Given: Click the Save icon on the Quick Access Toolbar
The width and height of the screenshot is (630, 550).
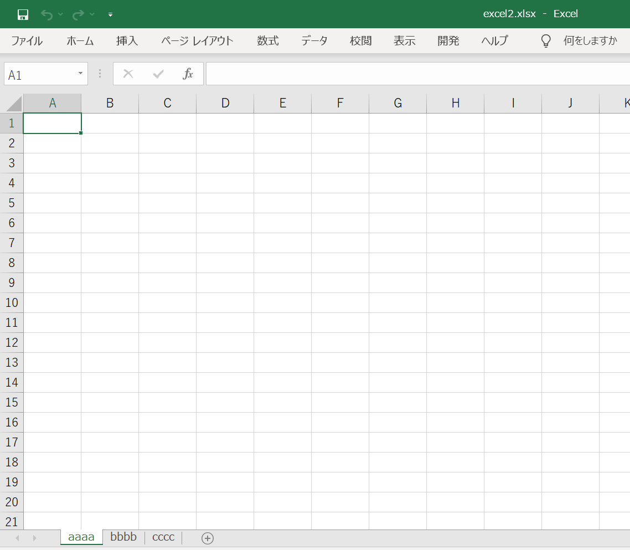Looking at the screenshot, I should click(22, 14).
